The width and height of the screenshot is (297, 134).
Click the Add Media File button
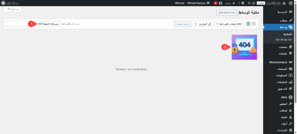coord(227,12)
